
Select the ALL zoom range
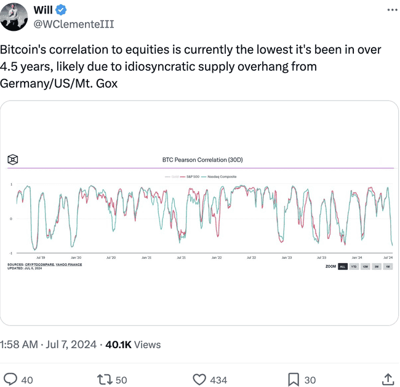343,266
